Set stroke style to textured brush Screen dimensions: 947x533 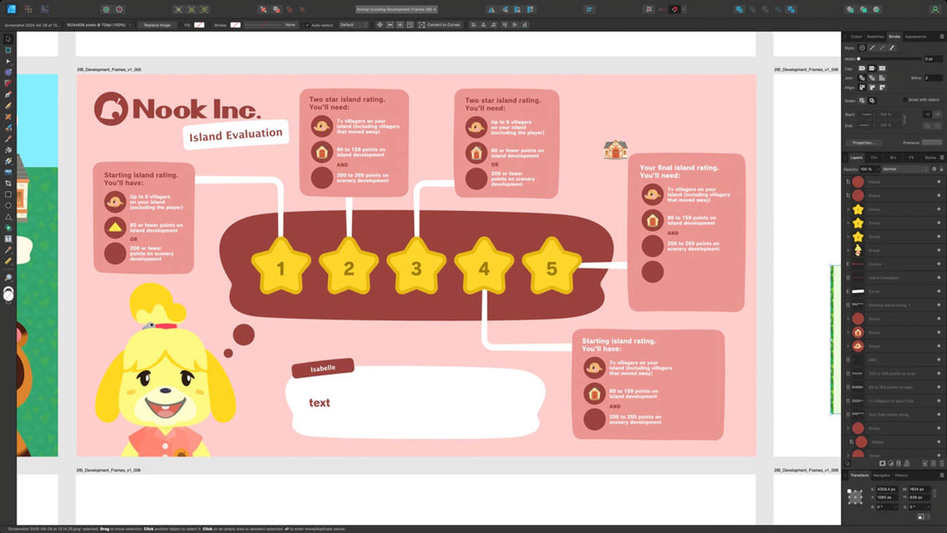click(892, 48)
